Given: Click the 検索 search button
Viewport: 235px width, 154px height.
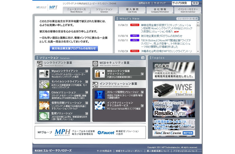Looking at the screenshot, I should coord(195,3).
